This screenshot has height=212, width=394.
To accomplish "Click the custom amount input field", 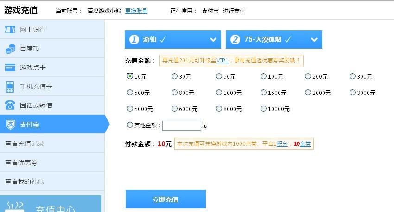I will pyautogui.click(x=182, y=125).
